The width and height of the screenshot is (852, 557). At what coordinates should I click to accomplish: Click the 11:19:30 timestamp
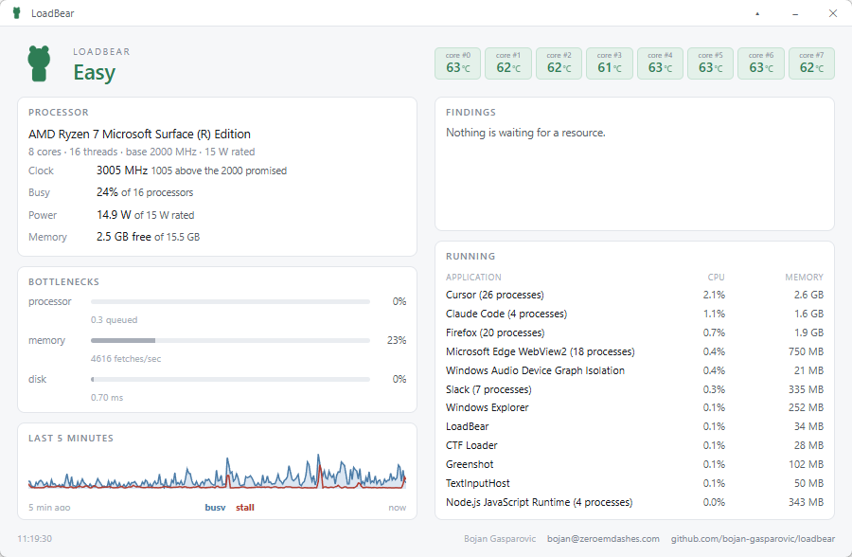(35, 538)
